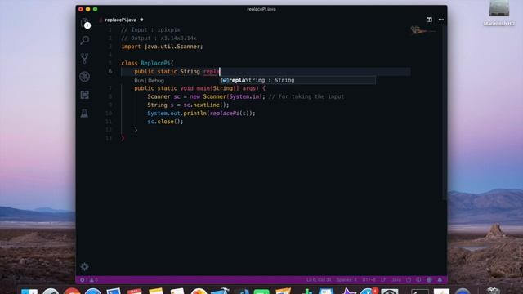Open the Test flask view

click(84, 113)
